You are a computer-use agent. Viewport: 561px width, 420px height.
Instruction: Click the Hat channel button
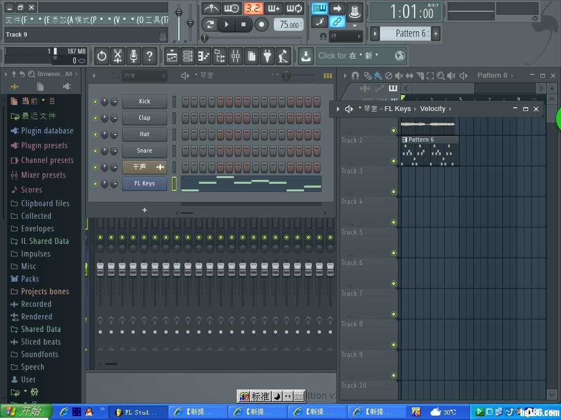pos(145,135)
